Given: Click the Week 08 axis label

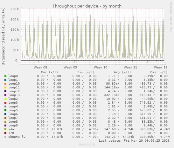Looking at the screenshot, I should [x=40, y=68].
